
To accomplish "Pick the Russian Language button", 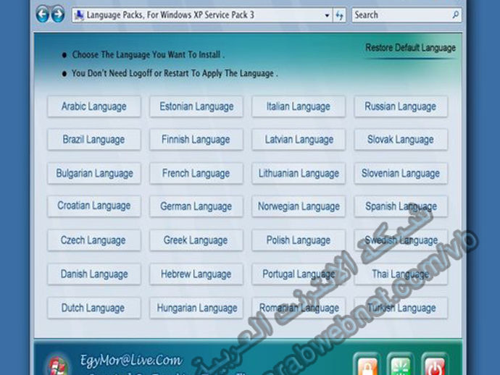I will (401, 106).
